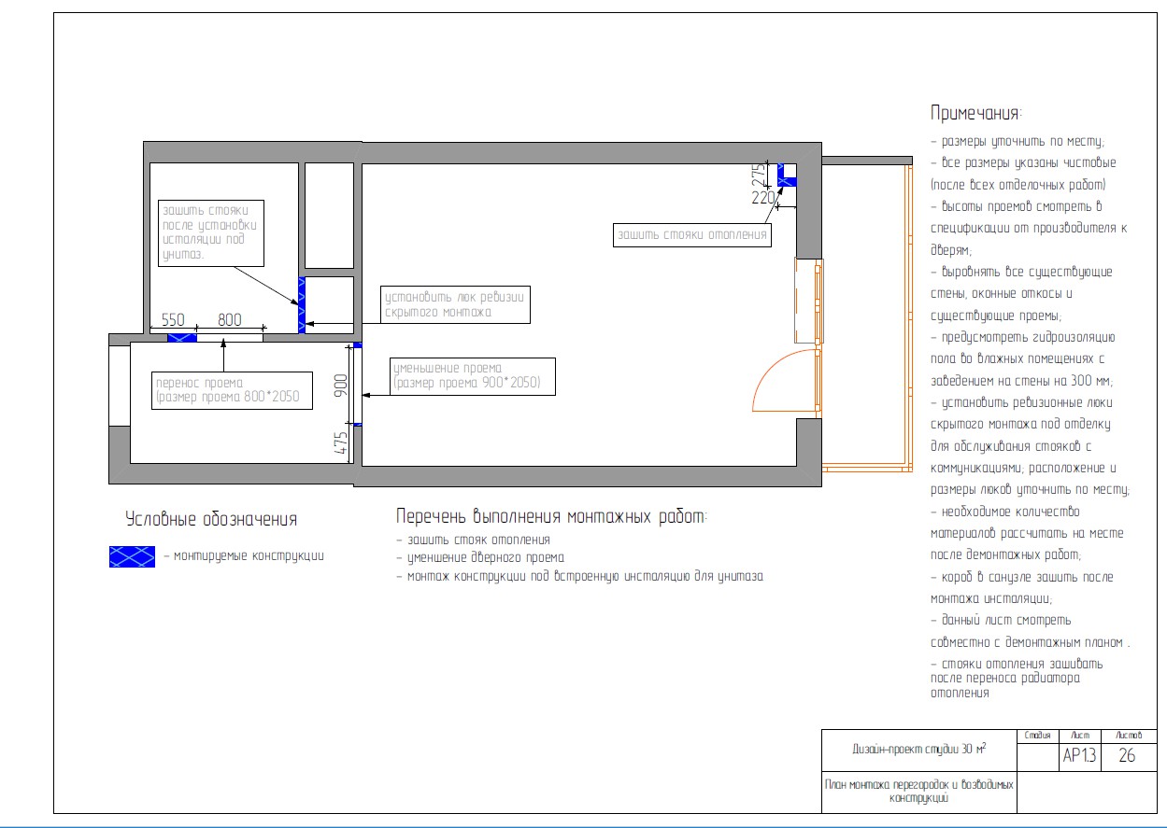
Task: Select the dimension value "800"
Action: (230, 319)
